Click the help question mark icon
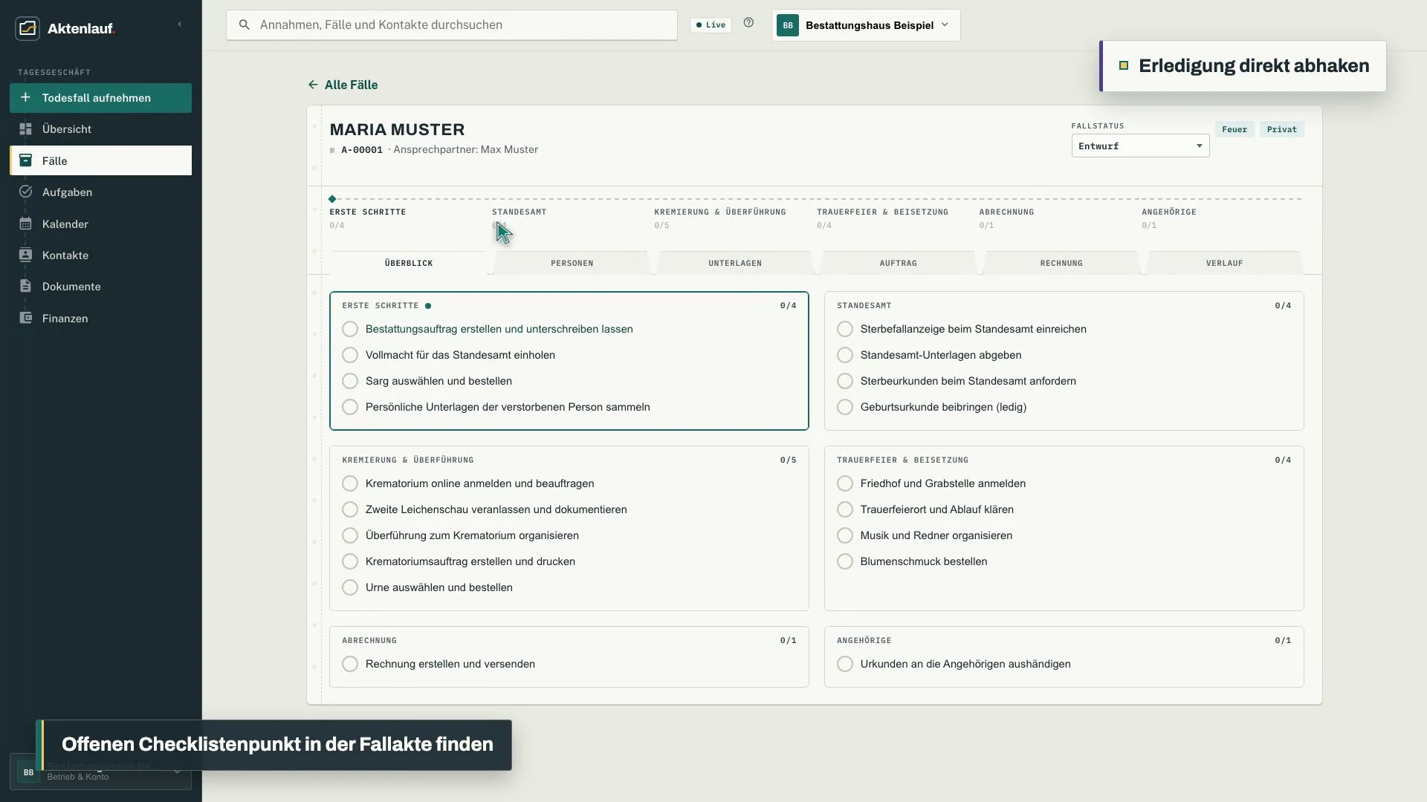This screenshot has height=802, width=1427. (748, 23)
